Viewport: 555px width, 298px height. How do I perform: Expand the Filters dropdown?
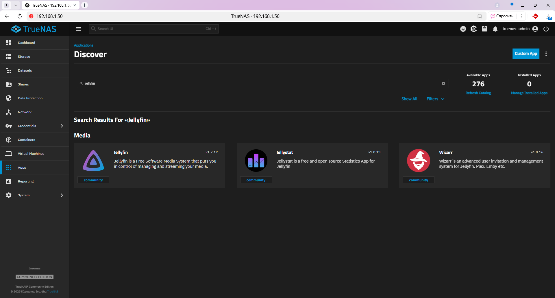click(x=435, y=99)
